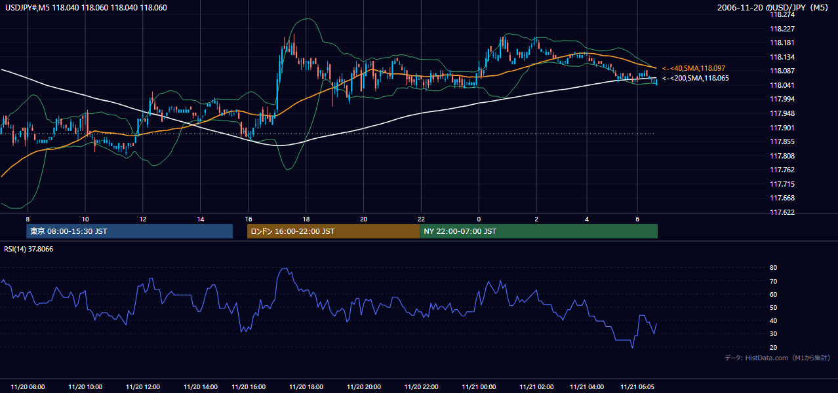Image resolution: width=838 pixels, height=393 pixels.
Task: Click hour tick 18 under price chart
Action: click(306, 219)
